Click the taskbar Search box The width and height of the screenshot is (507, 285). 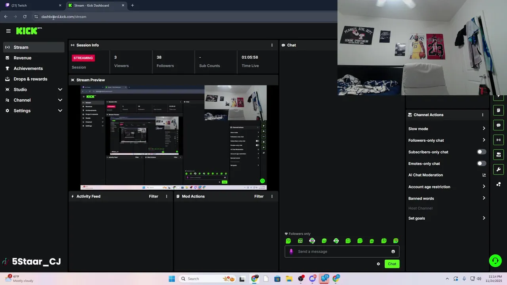tap(207, 279)
